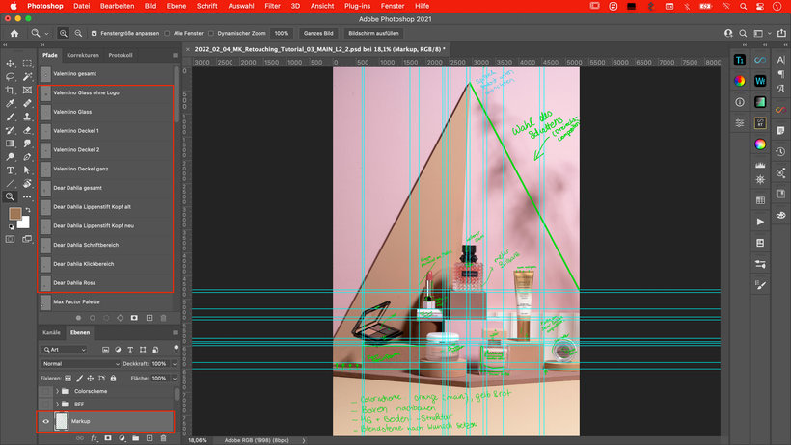The height and width of the screenshot is (445, 791).
Task: Select the Eyedropper tool
Action: click(10, 103)
